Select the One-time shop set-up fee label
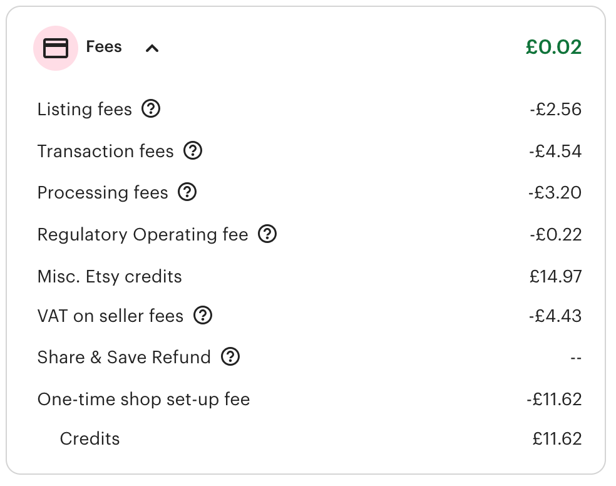 pyautogui.click(x=143, y=399)
